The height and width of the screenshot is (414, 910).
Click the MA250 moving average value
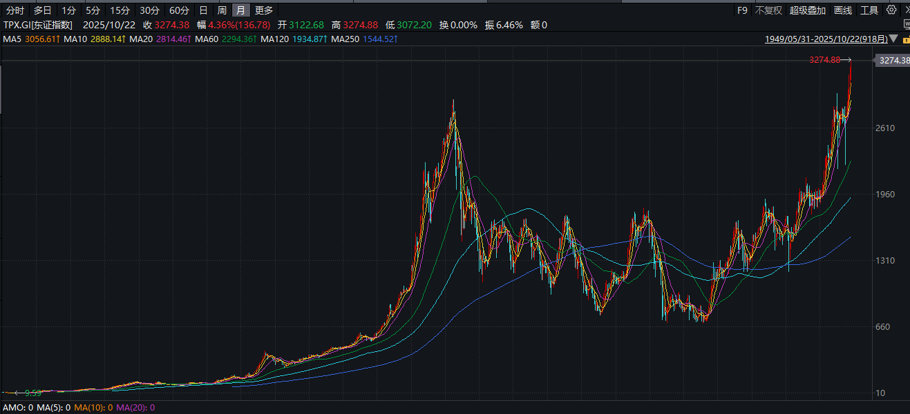click(x=379, y=39)
